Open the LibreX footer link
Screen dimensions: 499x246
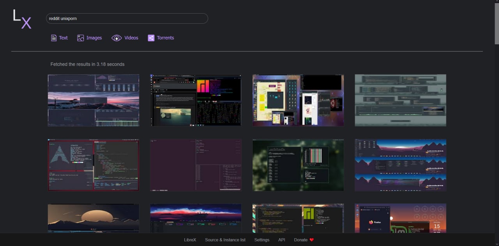pyautogui.click(x=191, y=240)
